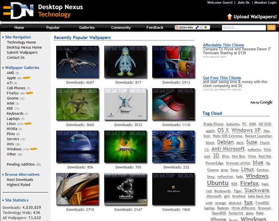The height and width of the screenshot is (221, 279).
Task: Open the AMD wallpaper gallery
Action: [10, 73]
